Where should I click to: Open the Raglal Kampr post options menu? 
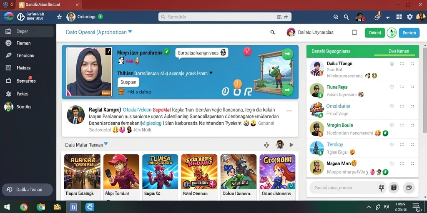tap(289, 111)
